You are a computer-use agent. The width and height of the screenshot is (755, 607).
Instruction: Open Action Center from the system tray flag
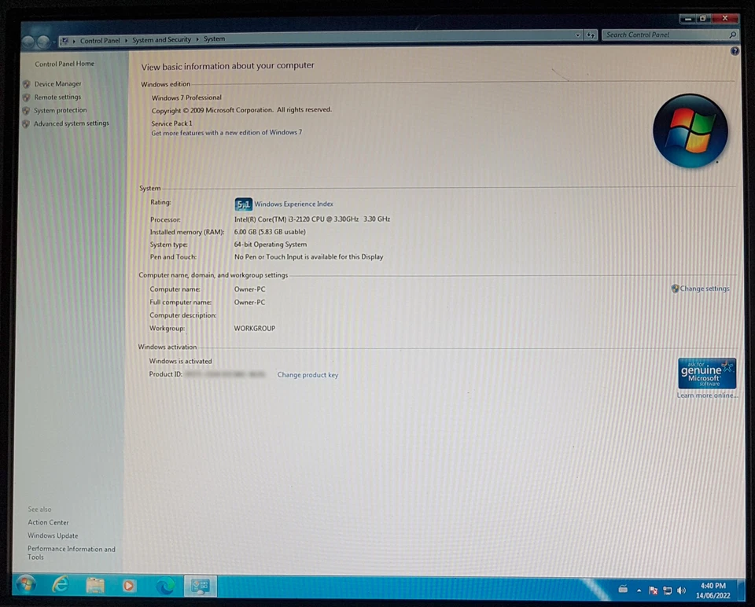(x=653, y=590)
